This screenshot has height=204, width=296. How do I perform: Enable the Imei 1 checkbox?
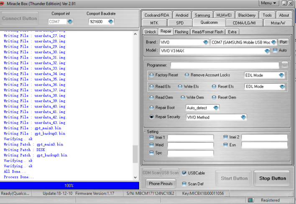(x=151, y=138)
